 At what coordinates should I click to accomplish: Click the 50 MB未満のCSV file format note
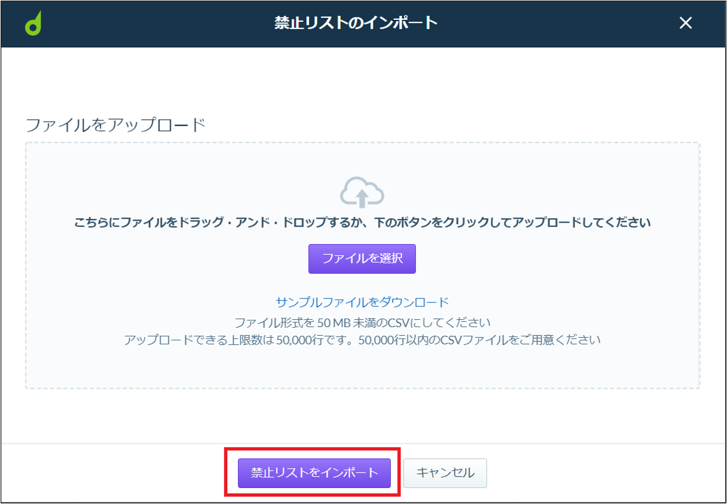coord(362,322)
